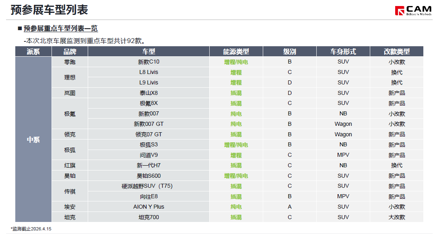Select the L9 Livis model cell

pyautogui.click(x=148, y=82)
